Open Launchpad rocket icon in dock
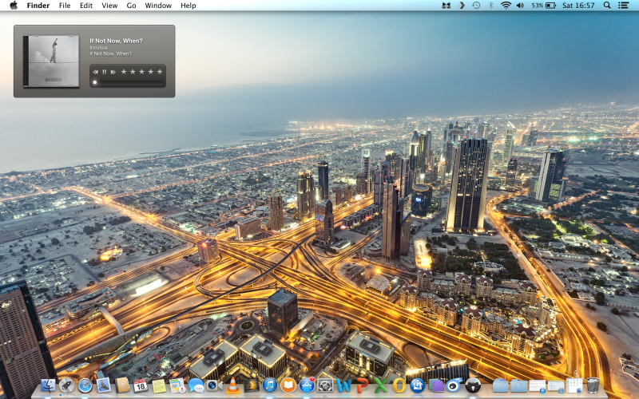The image size is (639, 399). click(66, 386)
